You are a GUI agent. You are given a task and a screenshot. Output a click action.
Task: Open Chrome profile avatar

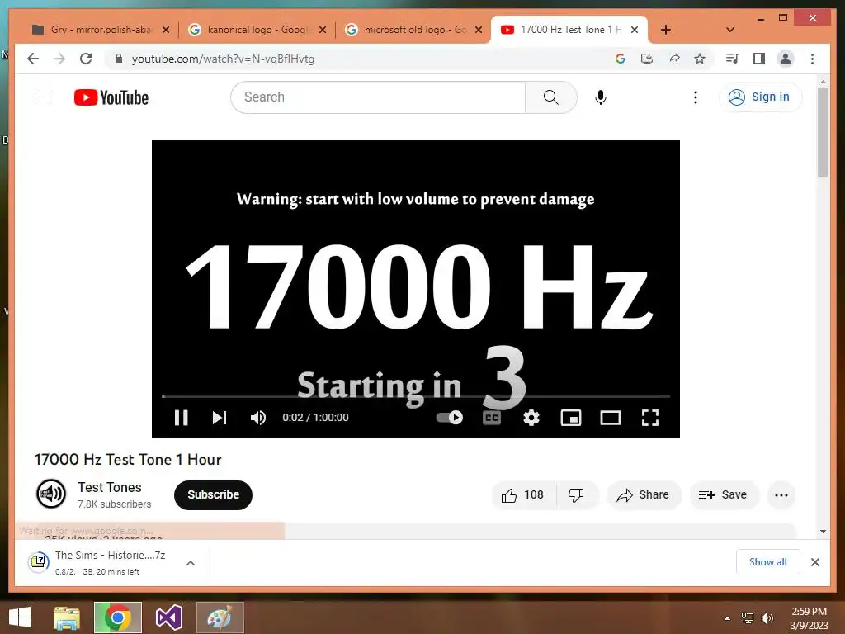786,59
